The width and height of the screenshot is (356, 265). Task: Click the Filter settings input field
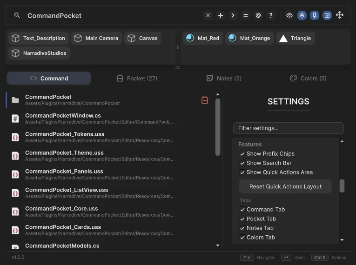pyautogui.click(x=289, y=128)
